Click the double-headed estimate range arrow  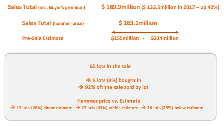tap(145, 32)
